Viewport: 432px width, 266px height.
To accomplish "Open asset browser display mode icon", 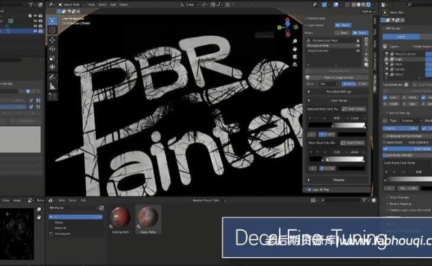I will (313, 201).
